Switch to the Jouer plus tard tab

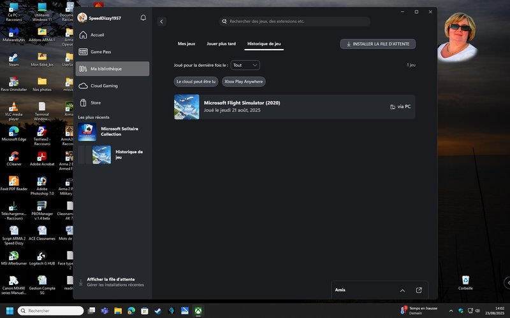(221, 43)
